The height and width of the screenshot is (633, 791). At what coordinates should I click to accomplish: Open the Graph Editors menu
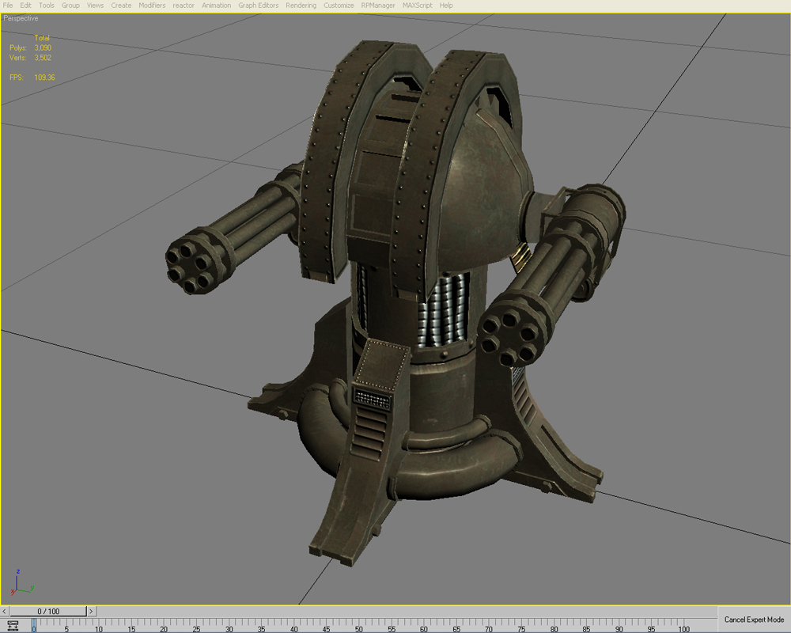tap(257, 6)
